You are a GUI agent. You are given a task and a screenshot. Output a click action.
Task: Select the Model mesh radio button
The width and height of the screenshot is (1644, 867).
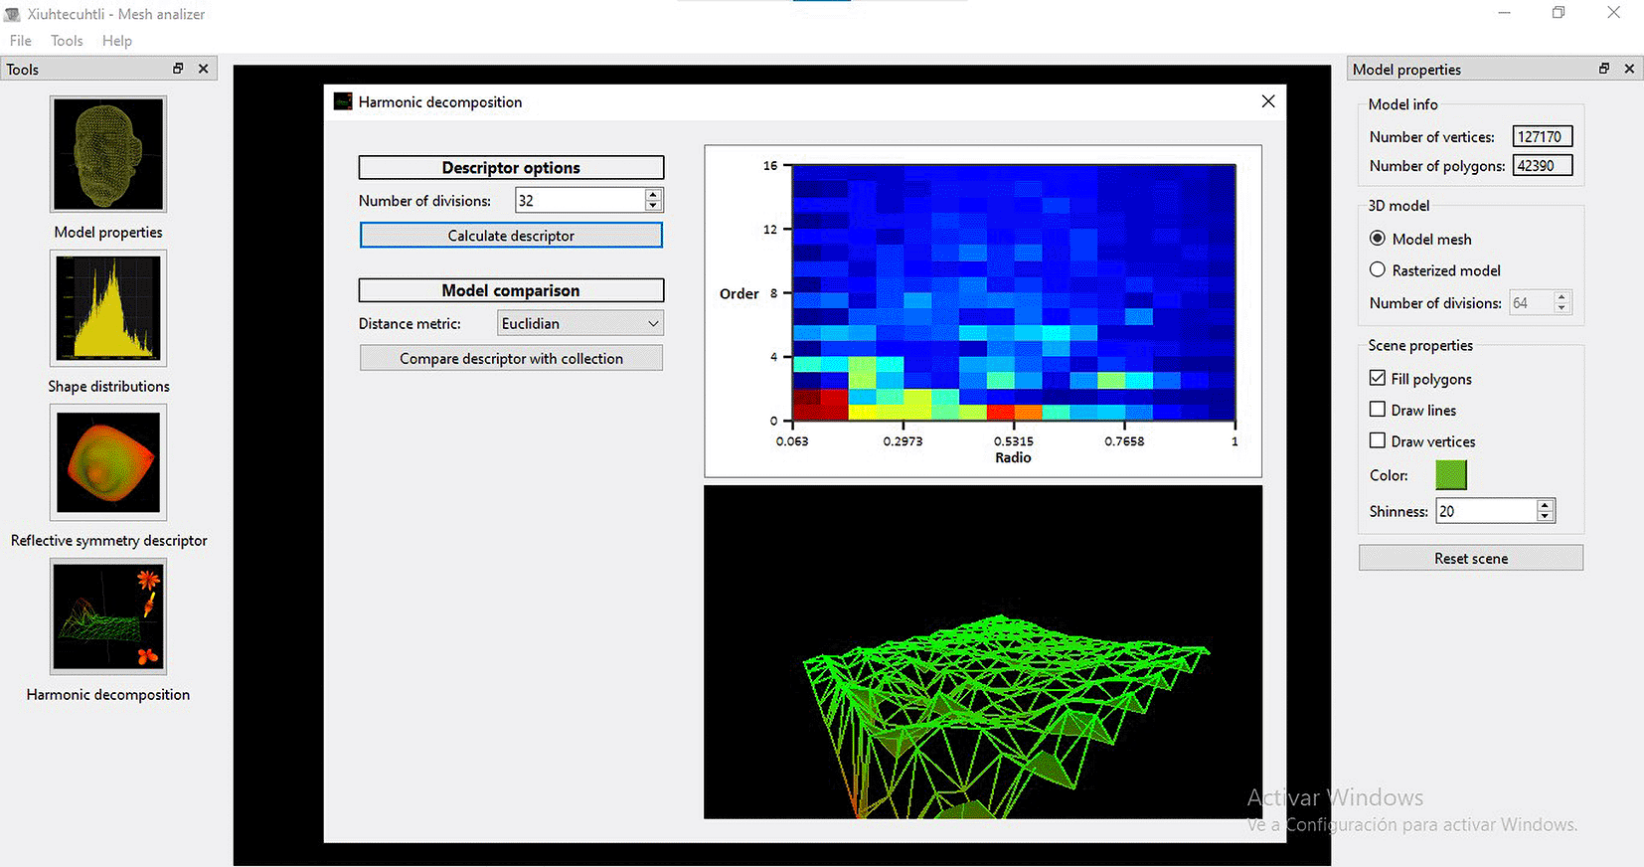click(1378, 239)
